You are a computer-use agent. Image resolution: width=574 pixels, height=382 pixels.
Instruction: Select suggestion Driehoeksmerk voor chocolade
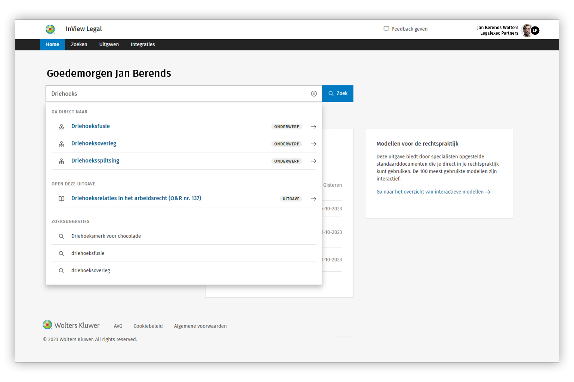(x=106, y=236)
